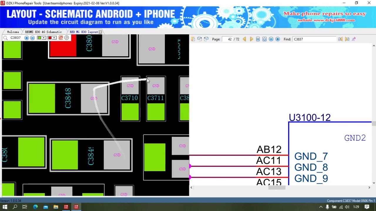The height and width of the screenshot is (211, 376).
Task: Select component C3848 on layout
Action: (x=68, y=98)
